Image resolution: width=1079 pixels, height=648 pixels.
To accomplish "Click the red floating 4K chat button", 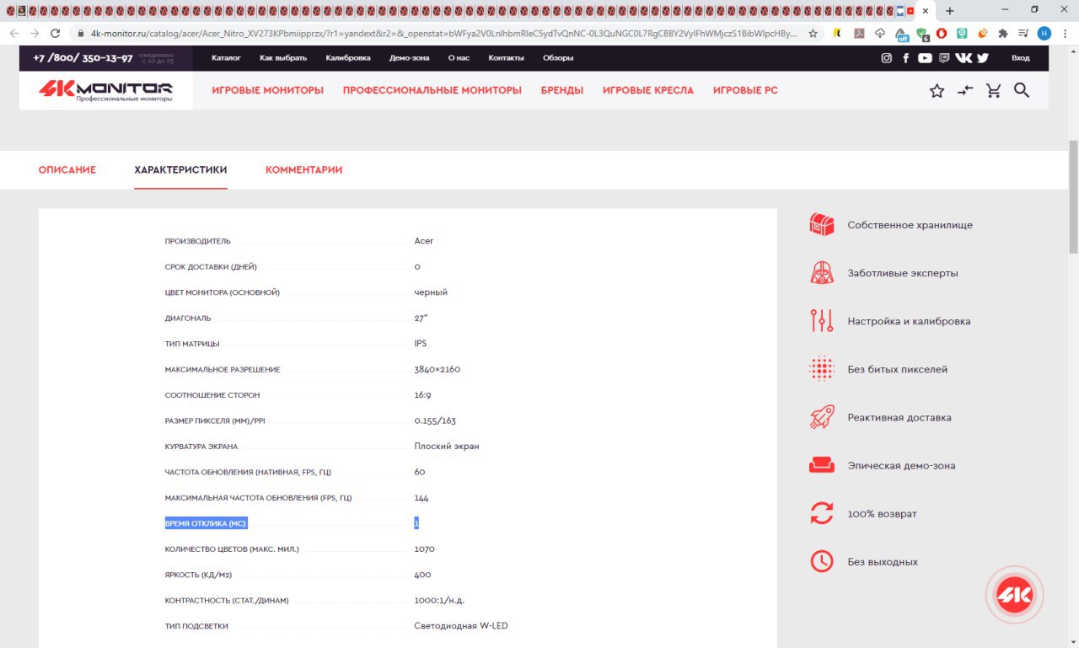I will tap(1015, 595).
